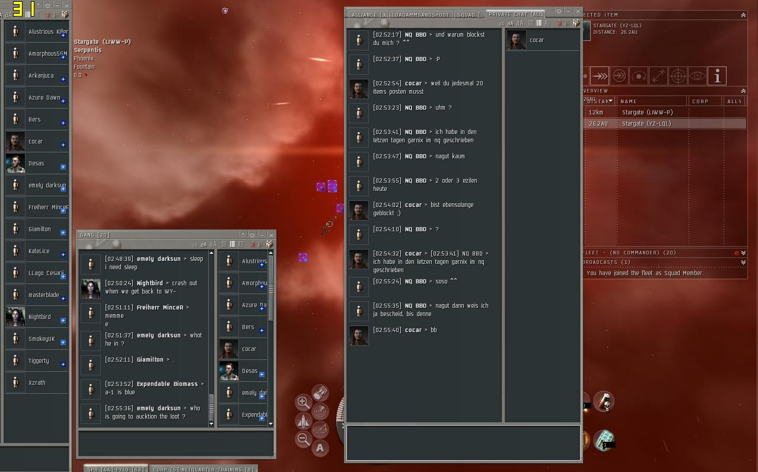Open the cargo hold icon on HUD
Viewport: 758px width, 472px height.
[x=320, y=393]
